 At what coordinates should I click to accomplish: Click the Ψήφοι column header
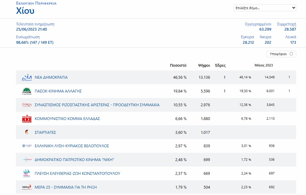(204, 66)
